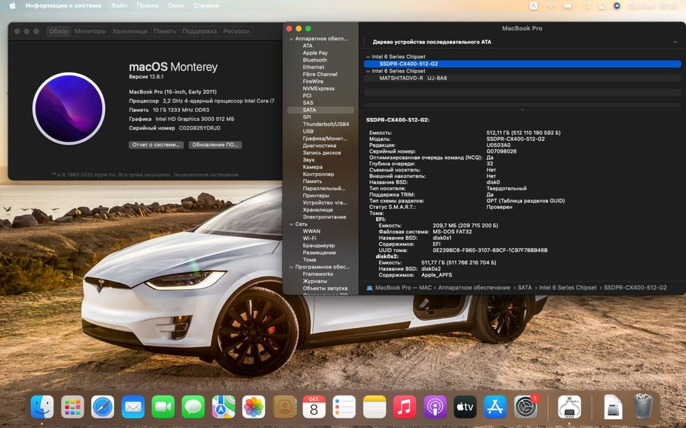Open Notes app in the Dock

point(375,407)
